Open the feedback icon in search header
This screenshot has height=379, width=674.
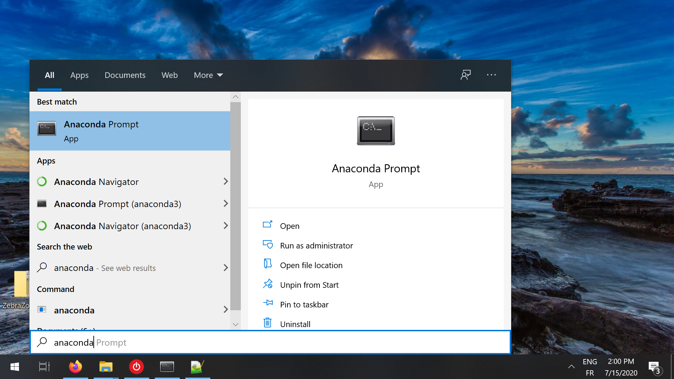click(x=465, y=75)
